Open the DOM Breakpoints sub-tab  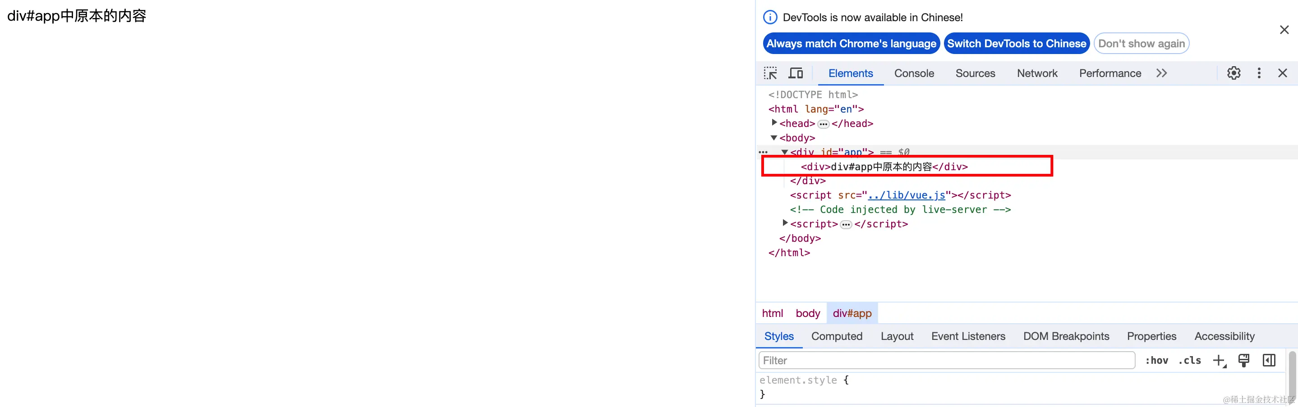tap(1066, 336)
